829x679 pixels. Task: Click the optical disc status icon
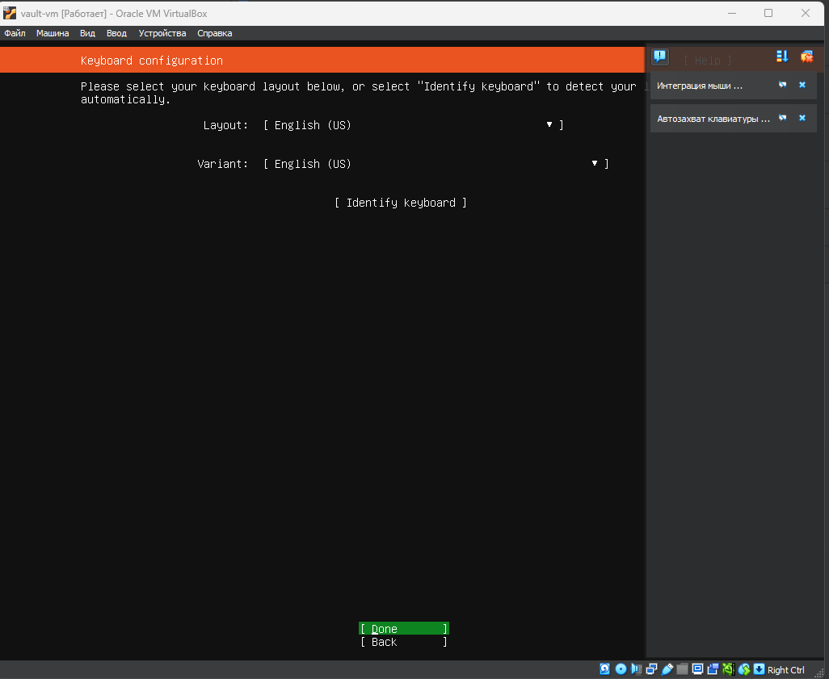621,669
